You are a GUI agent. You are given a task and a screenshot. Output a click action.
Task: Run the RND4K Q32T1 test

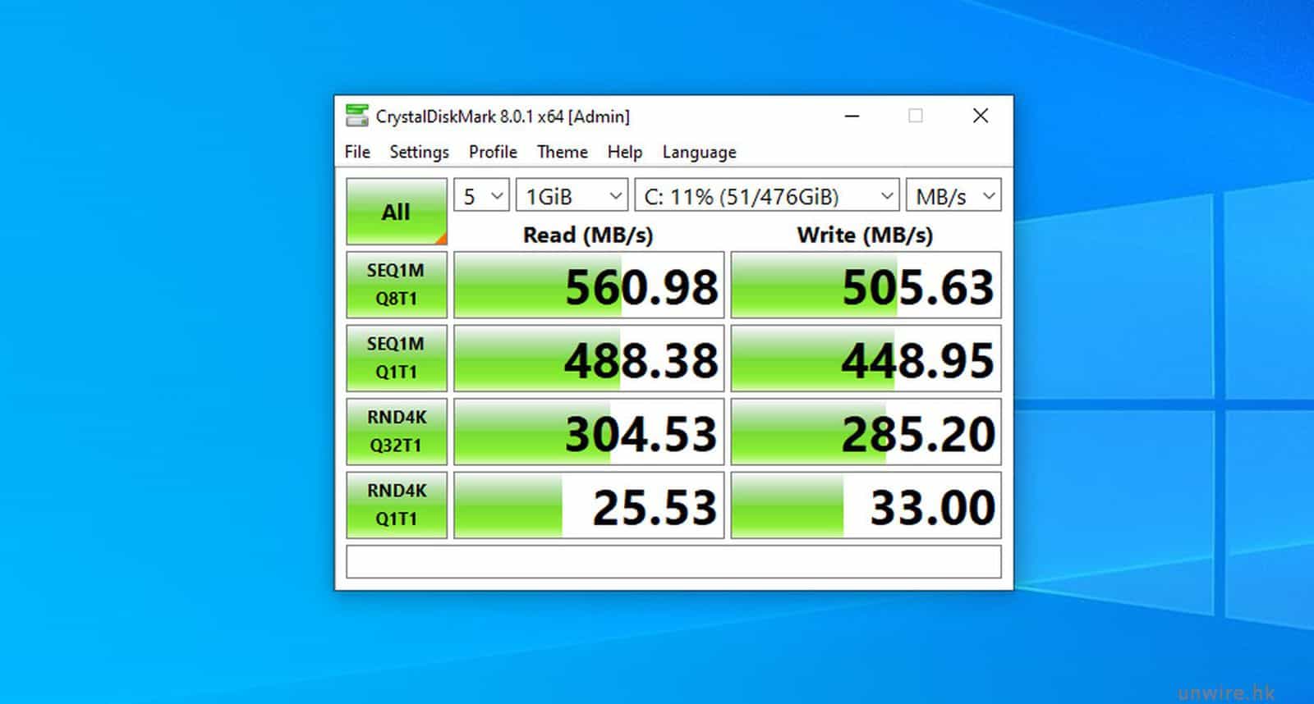tap(396, 432)
